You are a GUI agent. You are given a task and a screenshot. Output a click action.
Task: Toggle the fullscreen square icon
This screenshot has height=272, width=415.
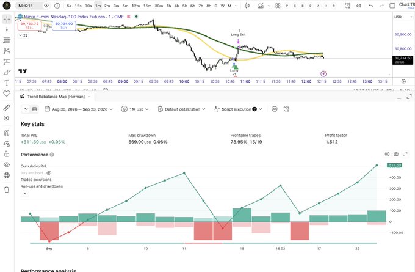click(x=392, y=6)
